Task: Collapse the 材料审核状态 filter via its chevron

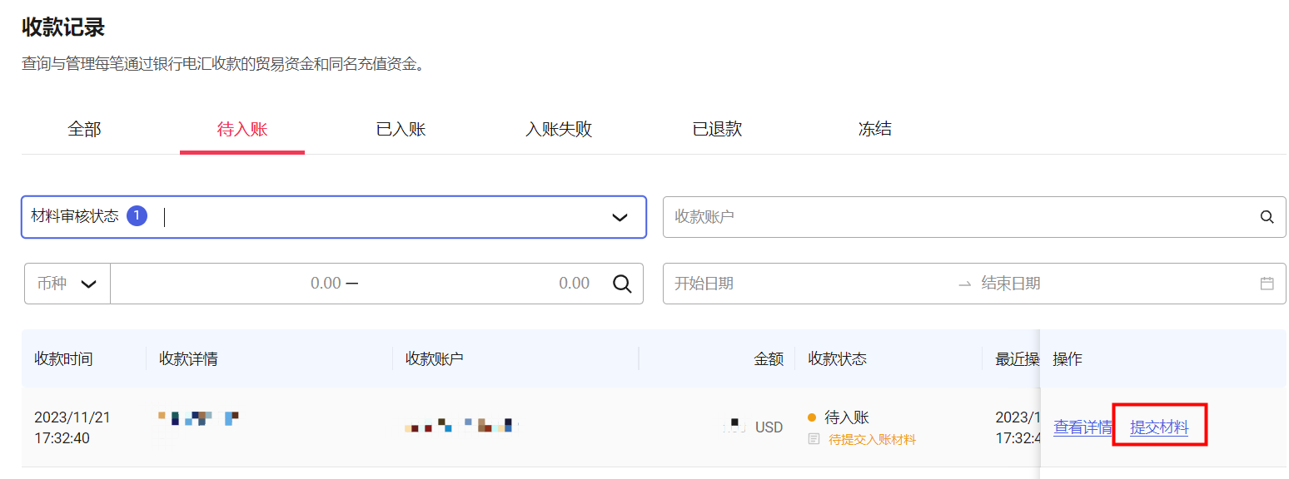Action: 620,217
